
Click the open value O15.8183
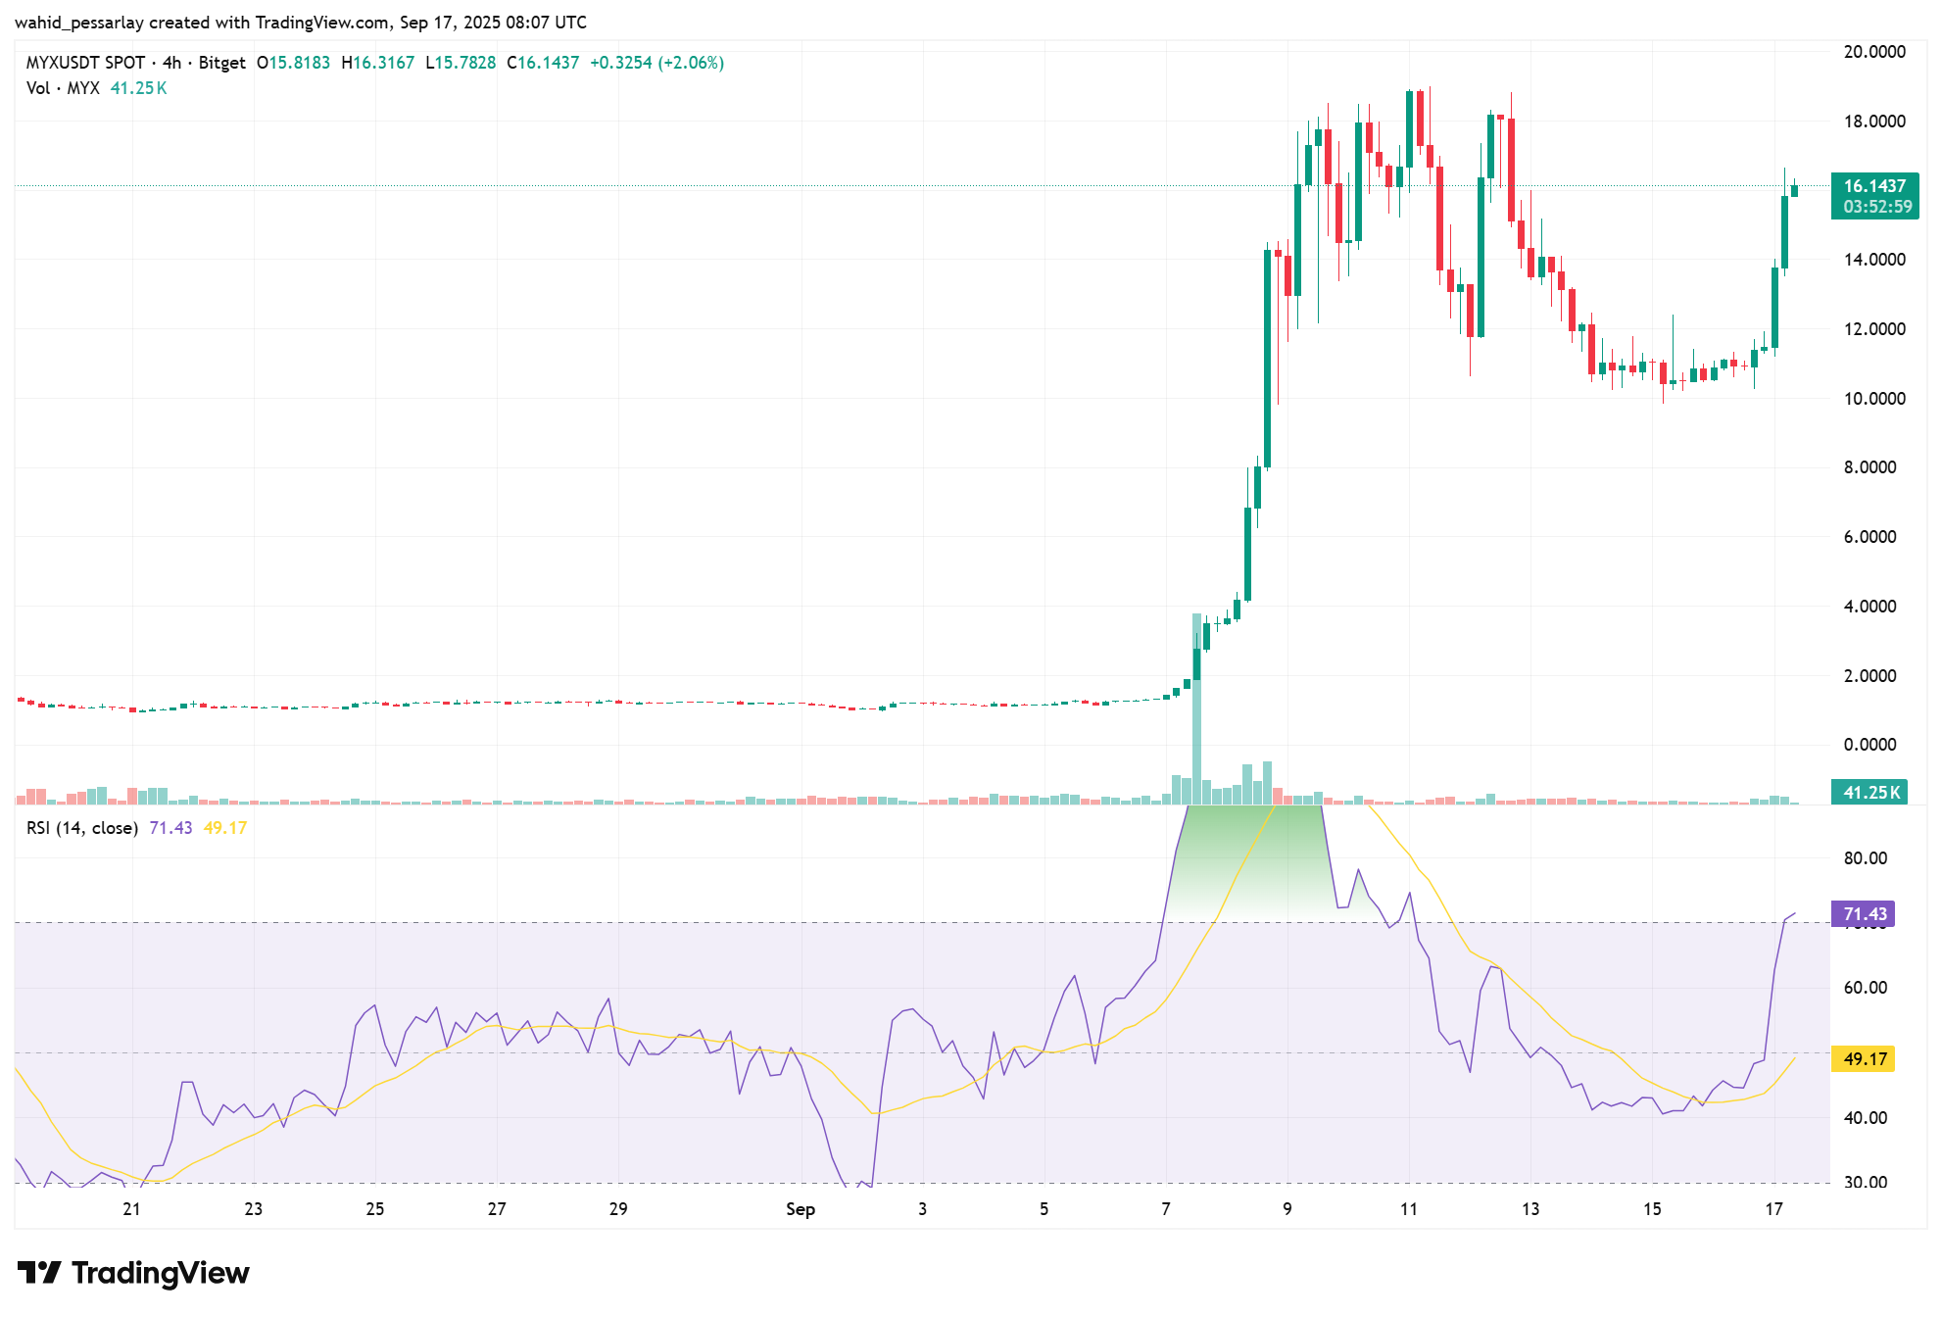coord(293,63)
